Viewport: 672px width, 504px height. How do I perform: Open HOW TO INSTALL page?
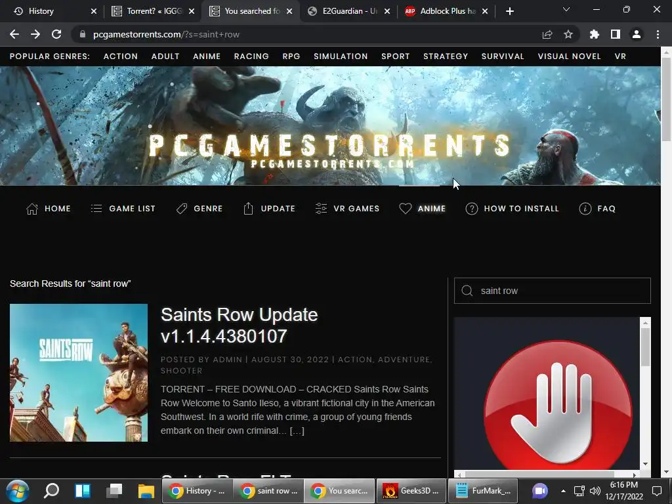point(512,209)
